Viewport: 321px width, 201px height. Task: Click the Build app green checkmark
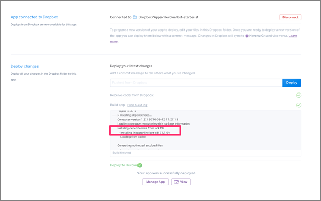pyautogui.click(x=299, y=105)
